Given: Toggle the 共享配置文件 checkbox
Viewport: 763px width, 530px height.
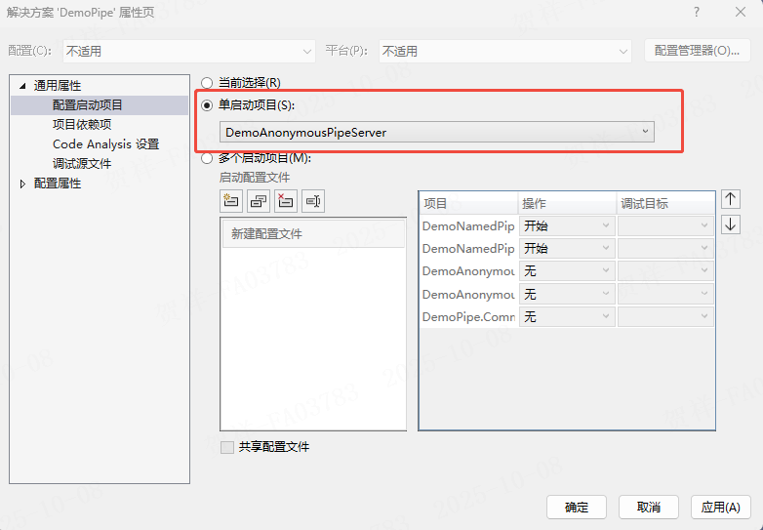Looking at the screenshot, I should (227, 447).
